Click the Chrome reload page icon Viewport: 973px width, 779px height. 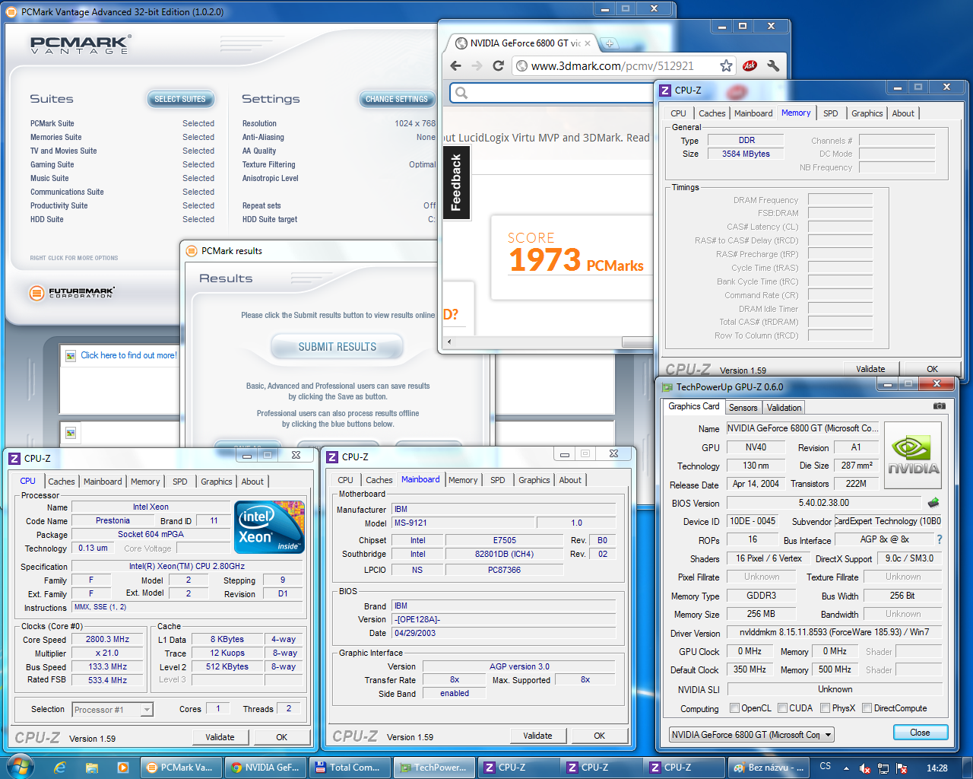[x=499, y=65]
